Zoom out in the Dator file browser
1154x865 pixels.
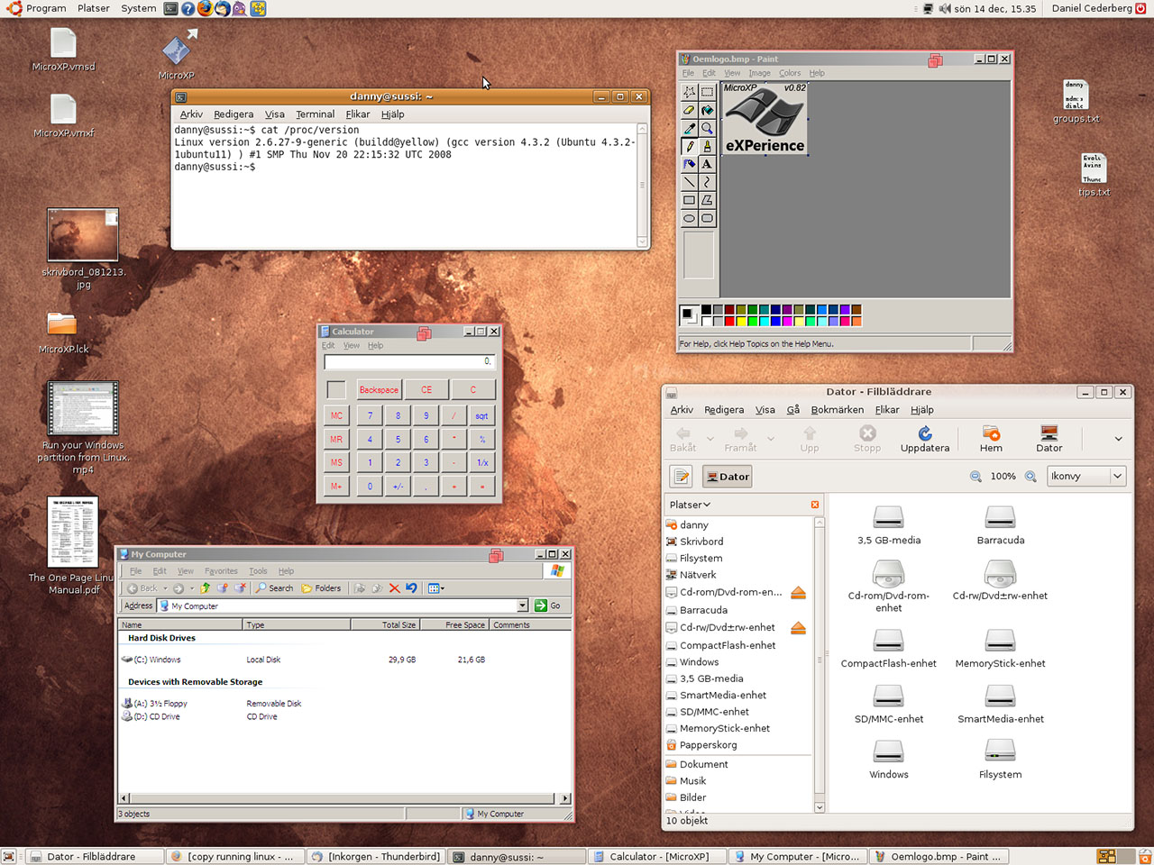(x=975, y=477)
